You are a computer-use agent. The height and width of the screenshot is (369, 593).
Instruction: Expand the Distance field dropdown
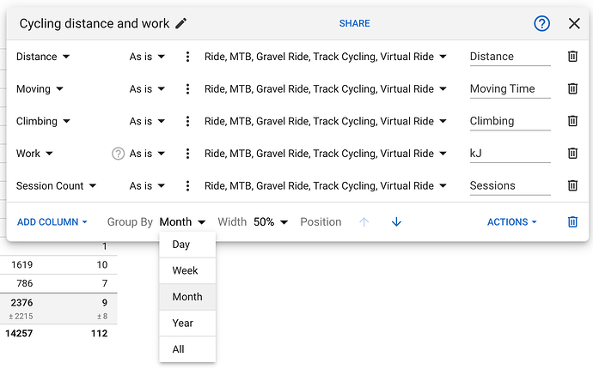[x=43, y=57]
